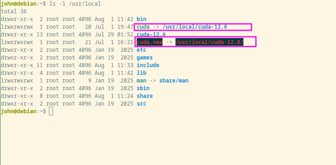Click the broken 'cuda.new' symlink name
336x165 pixels.
tap(150, 42)
